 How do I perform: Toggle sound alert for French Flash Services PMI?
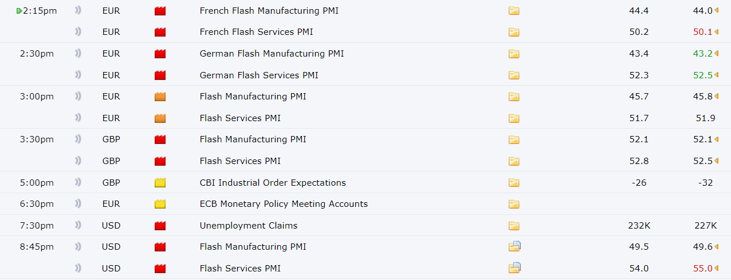(x=78, y=32)
